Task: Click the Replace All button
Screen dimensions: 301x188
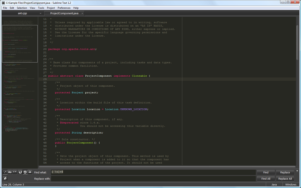Action: pos(285,179)
